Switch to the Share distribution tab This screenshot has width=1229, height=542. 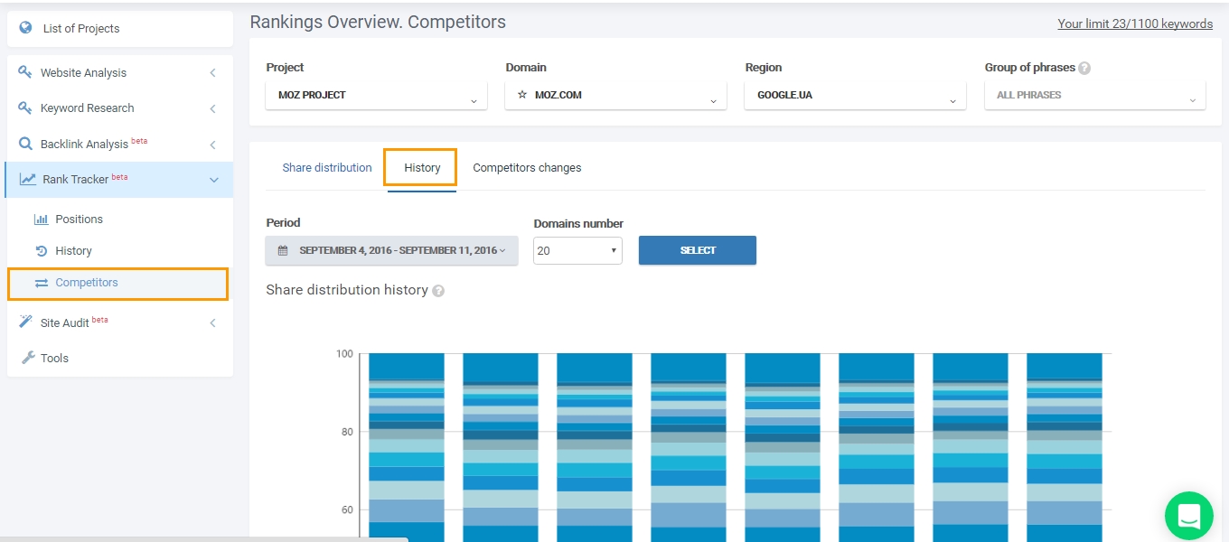click(x=327, y=167)
